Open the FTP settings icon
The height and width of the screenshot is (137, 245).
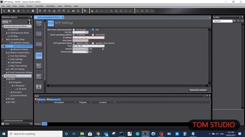coord(39,45)
